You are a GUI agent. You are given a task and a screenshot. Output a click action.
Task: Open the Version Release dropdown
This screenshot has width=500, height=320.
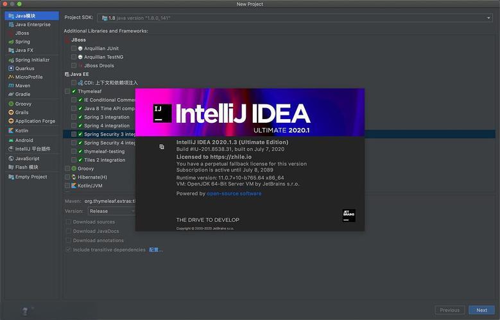[x=112, y=211]
